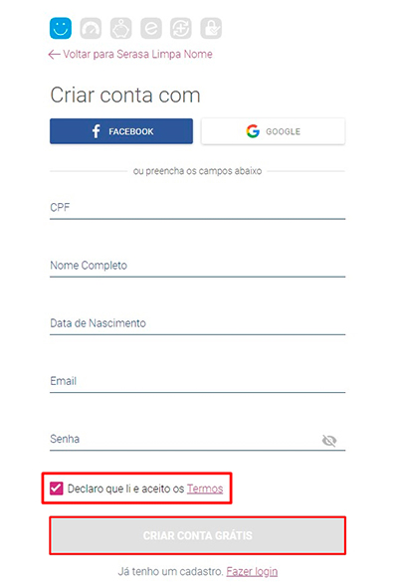Toggle password visibility eye icon
The height and width of the screenshot is (588, 398).
pos(329,440)
